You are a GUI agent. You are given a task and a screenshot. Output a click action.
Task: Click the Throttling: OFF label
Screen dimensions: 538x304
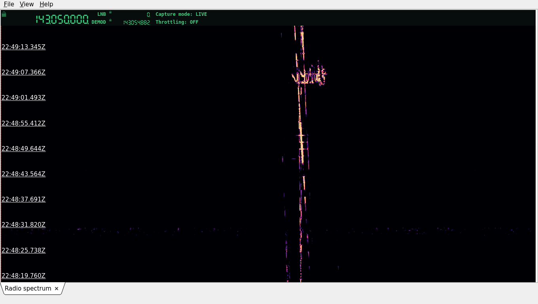point(177,22)
